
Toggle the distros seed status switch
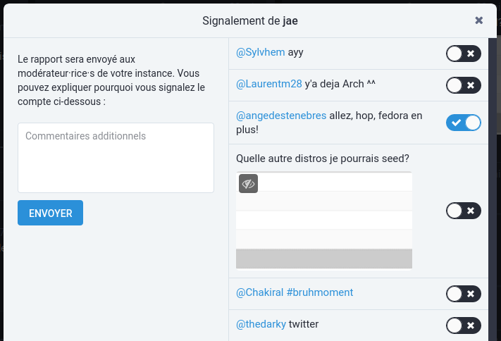tap(464, 211)
